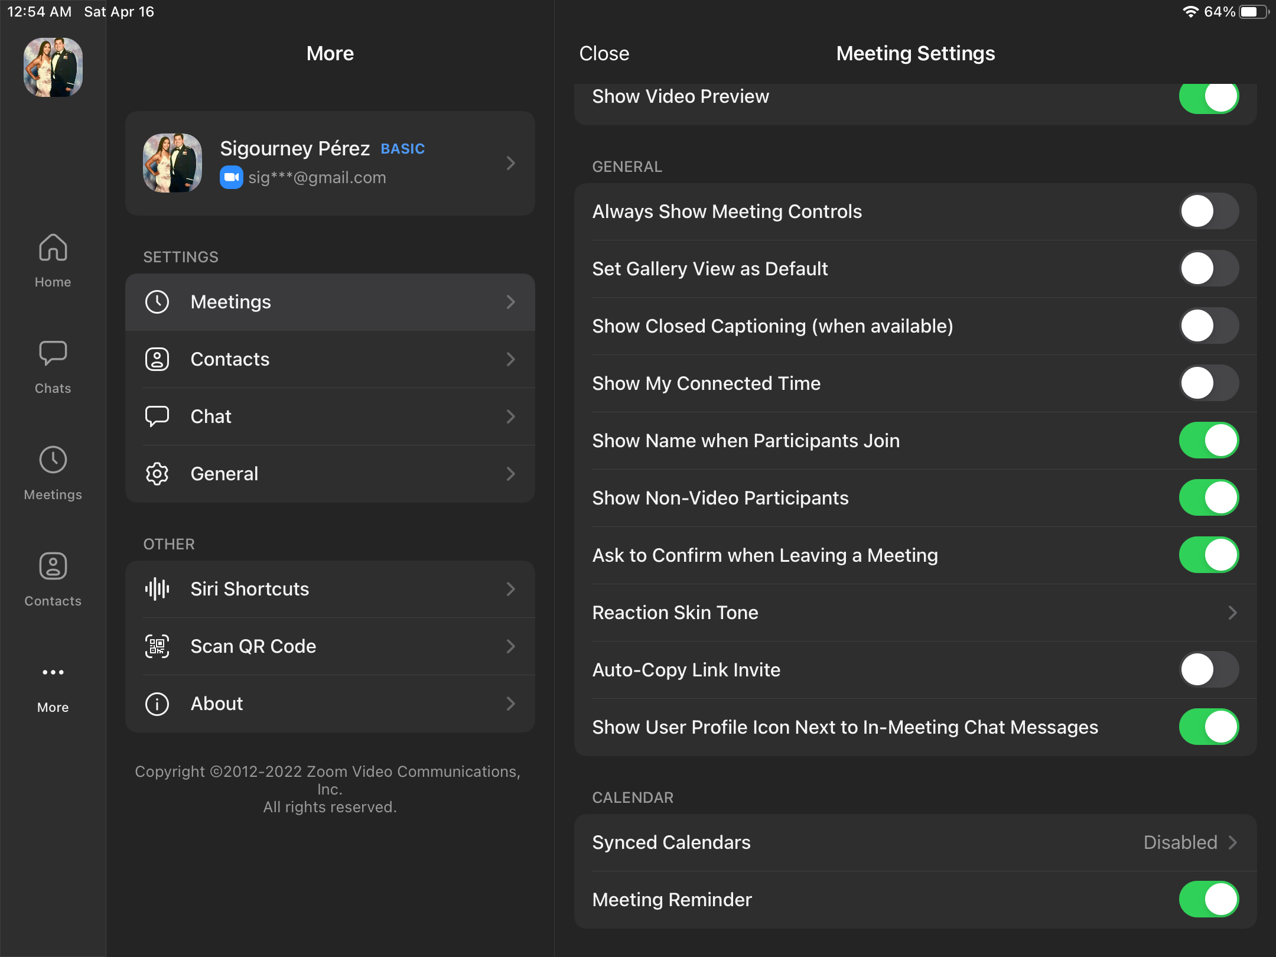The height and width of the screenshot is (957, 1276).
Task: Tap the More three-dots icon
Action: [53, 672]
